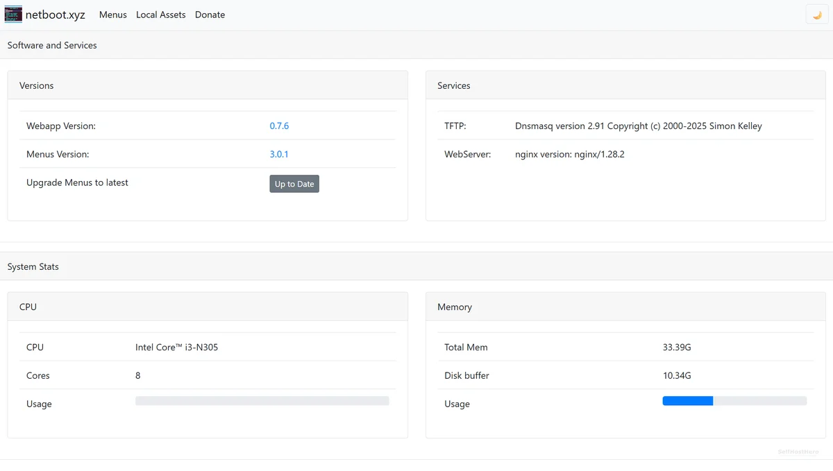Open Webapp Version 0.7.6 link

(x=279, y=126)
